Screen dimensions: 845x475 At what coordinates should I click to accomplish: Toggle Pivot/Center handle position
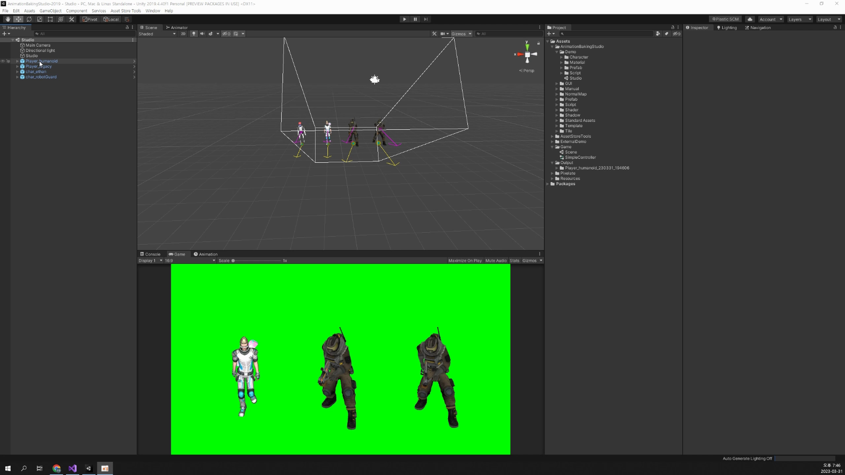tap(90, 19)
